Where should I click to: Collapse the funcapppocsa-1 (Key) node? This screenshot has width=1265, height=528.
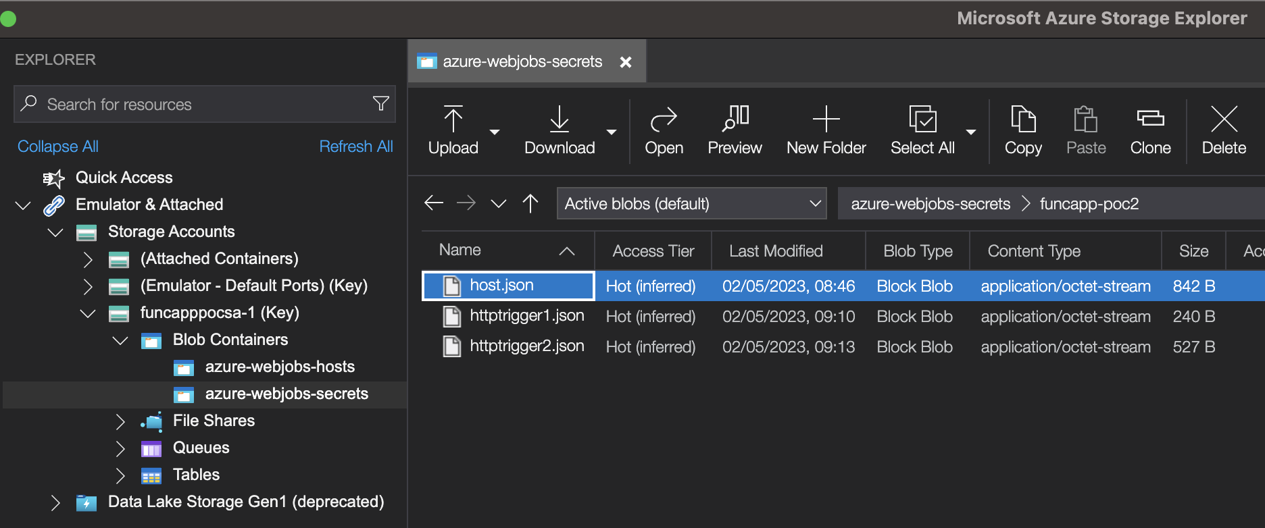[88, 313]
